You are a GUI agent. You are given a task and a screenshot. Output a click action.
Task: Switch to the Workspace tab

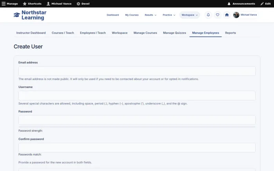click(x=119, y=33)
